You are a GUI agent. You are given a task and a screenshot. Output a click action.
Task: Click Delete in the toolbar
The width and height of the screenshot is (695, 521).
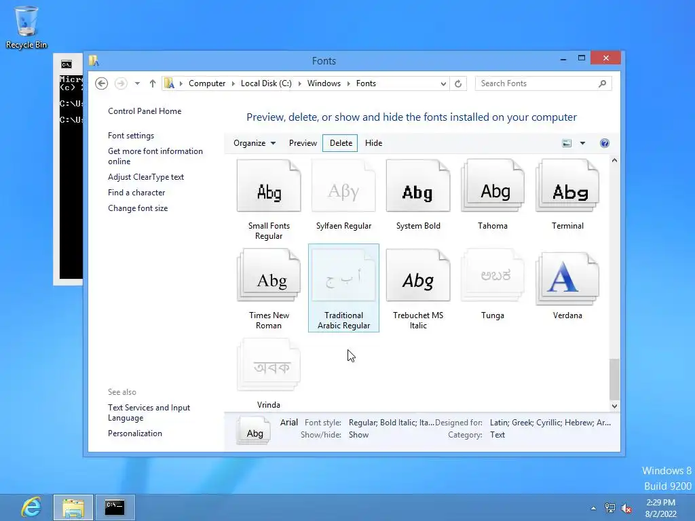pyautogui.click(x=341, y=143)
